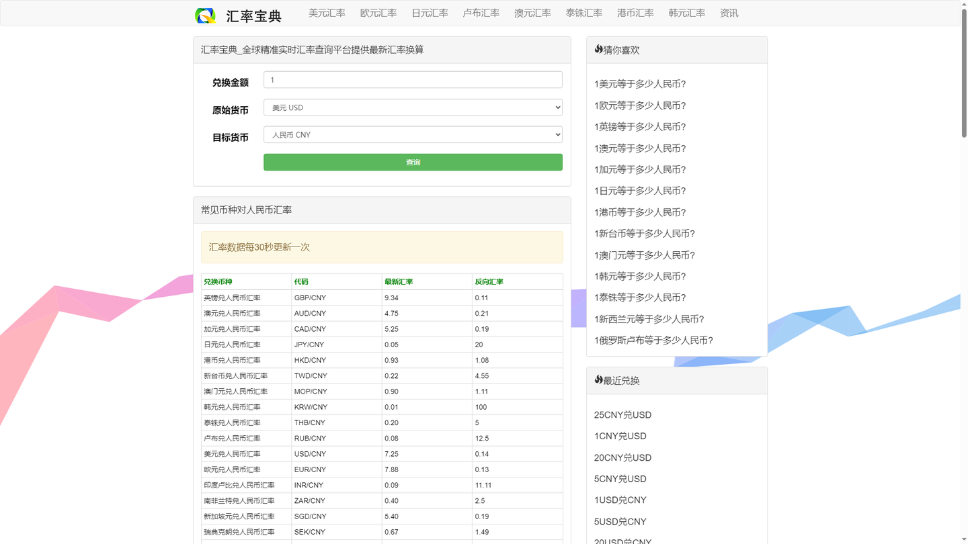Click 英镑兑人民币汇率 in the table
The width and height of the screenshot is (968, 544).
coord(232,298)
